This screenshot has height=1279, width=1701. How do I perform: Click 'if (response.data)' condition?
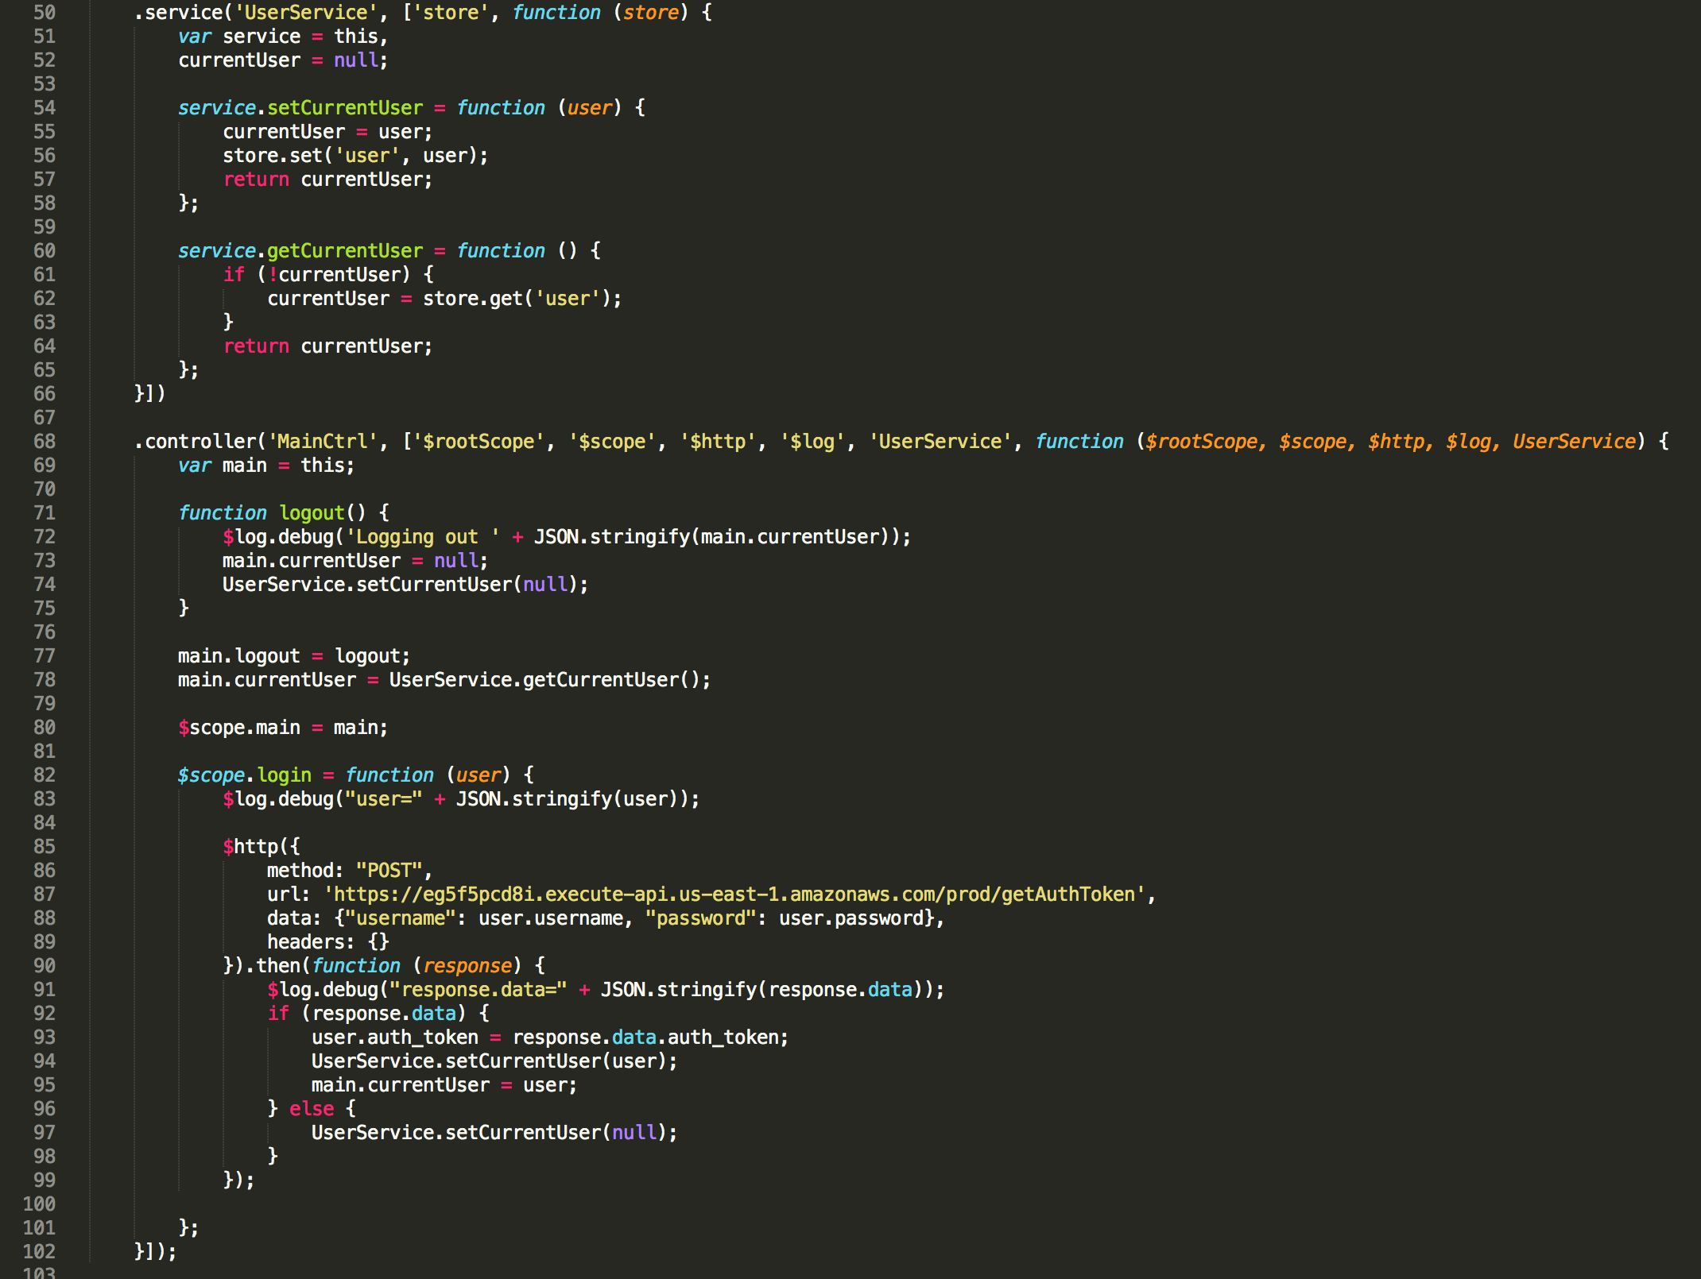point(367,1014)
